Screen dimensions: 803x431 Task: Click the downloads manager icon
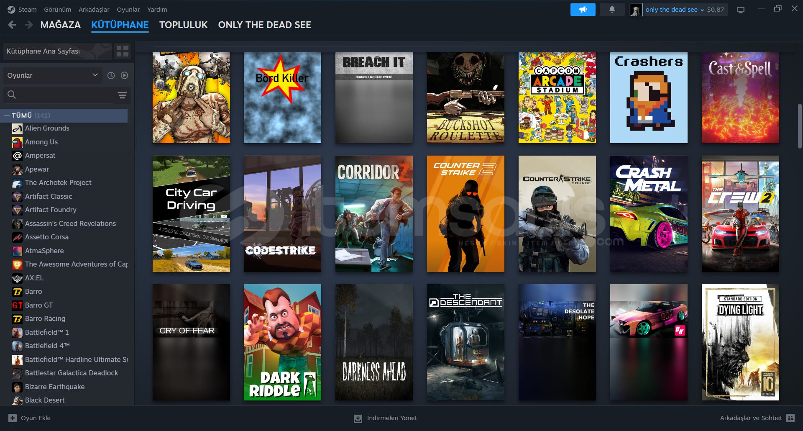pyautogui.click(x=358, y=418)
